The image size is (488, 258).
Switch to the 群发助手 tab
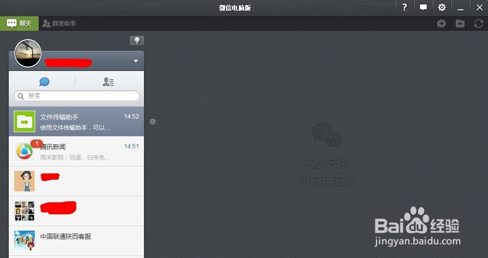[59, 23]
